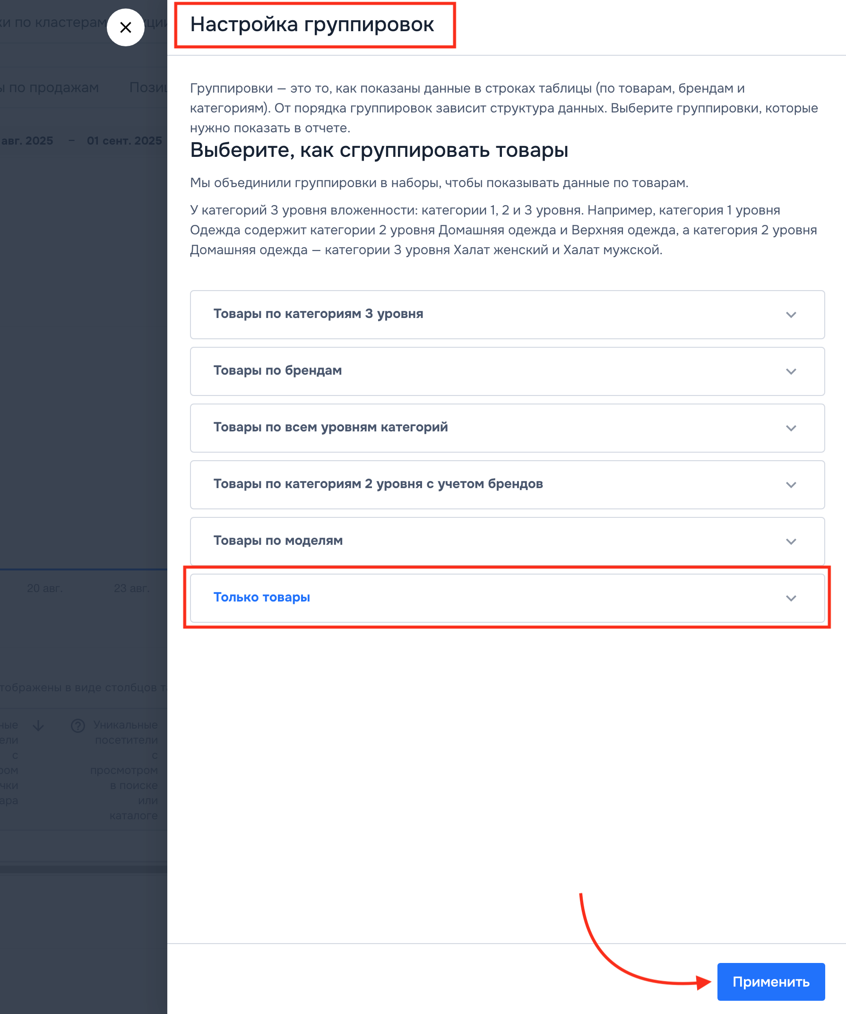
Task: Expand Товары по категориям 2 уровня с учетом брендов
Action: [x=791, y=485]
